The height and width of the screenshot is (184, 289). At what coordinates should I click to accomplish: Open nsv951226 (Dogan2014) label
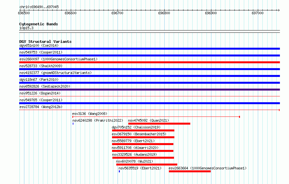pyautogui.click(x=40, y=93)
